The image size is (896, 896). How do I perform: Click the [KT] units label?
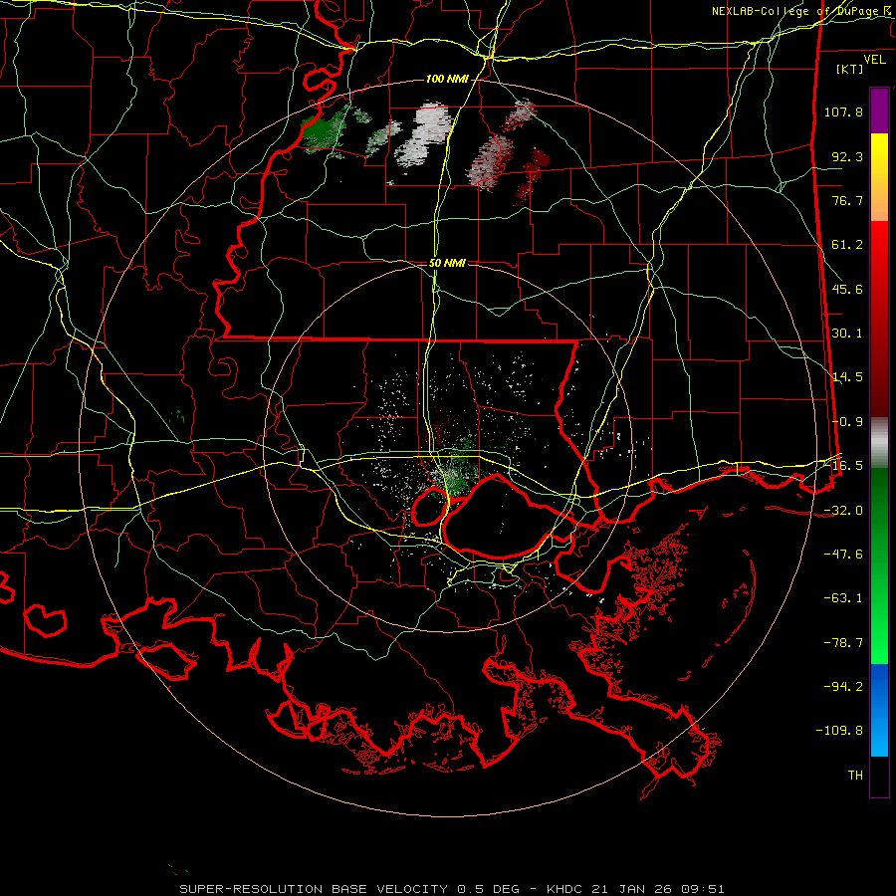point(850,69)
